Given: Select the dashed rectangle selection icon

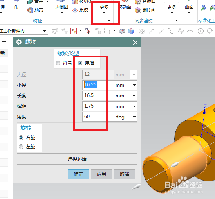Looking at the screenshot, I should click(107, 31).
